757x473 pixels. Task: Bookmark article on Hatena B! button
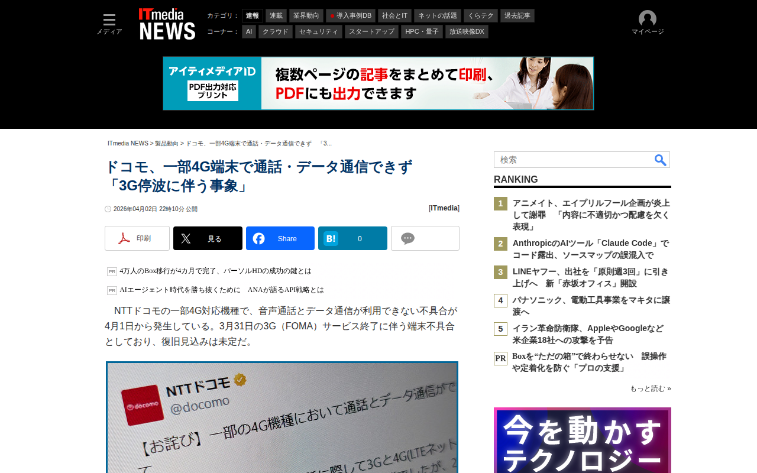click(352, 238)
